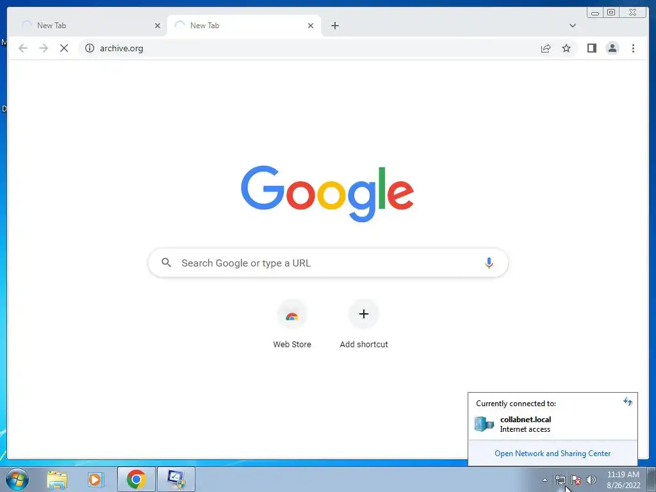Open Chrome's three-dot menu
The image size is (656, 492).
[633, 48]
